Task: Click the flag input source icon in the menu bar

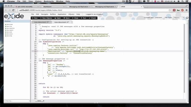Action: tap(162, 1)
